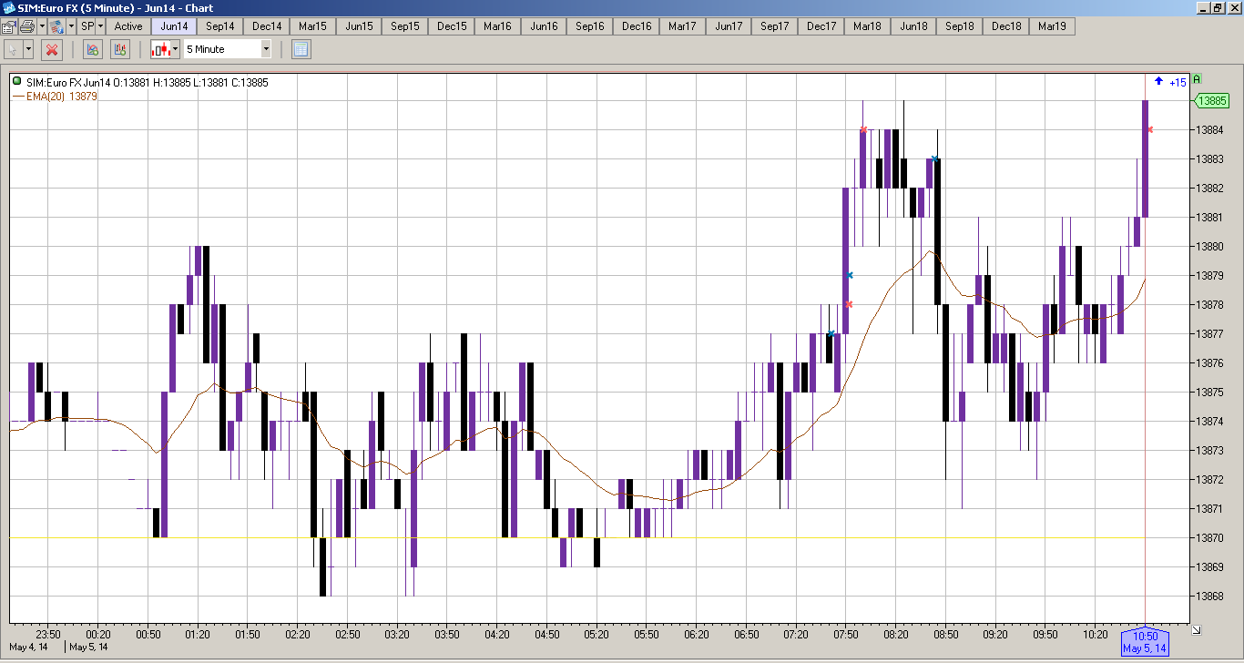Click the 10:50 May 5, 14 time marker
This screenshot has height=663, width=1244.
(1144, 641)
